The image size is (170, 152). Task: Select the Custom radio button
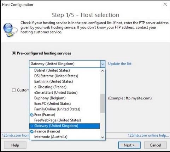tap(14, 90)
